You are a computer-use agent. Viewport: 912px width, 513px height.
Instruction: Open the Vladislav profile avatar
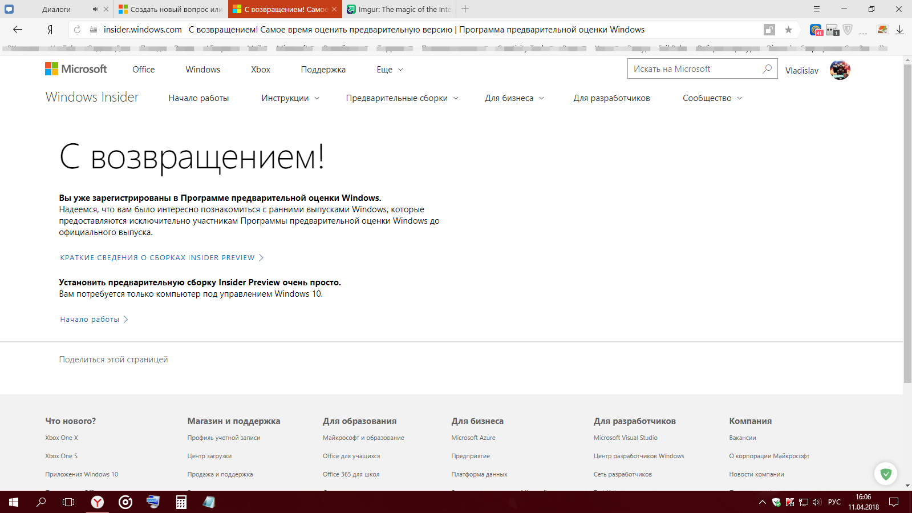(840, 70)
